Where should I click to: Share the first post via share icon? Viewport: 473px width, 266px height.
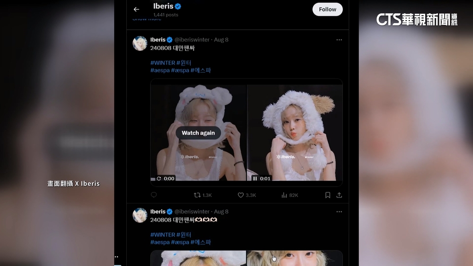(x=339, y=195)
